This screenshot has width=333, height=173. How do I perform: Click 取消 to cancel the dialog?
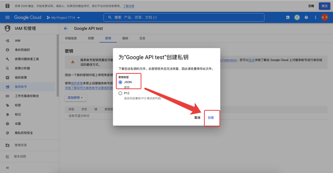(197, 118)
